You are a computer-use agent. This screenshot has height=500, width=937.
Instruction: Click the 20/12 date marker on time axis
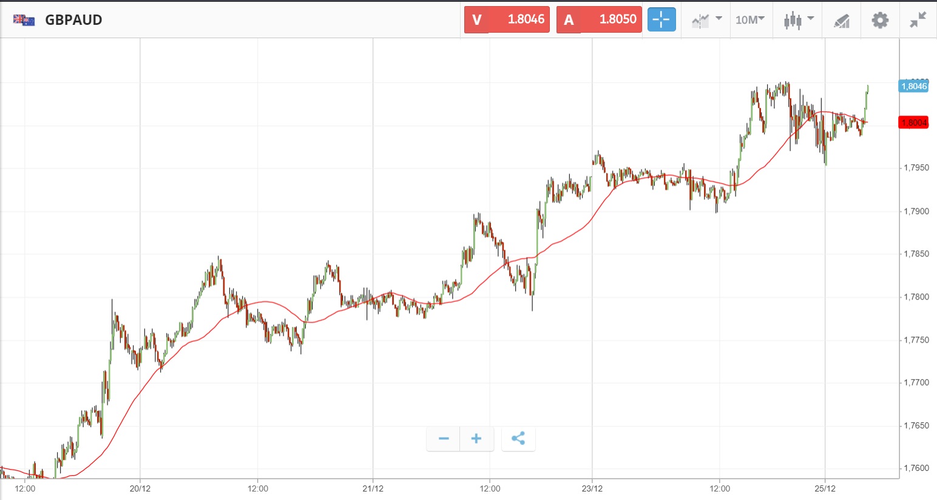140,488
